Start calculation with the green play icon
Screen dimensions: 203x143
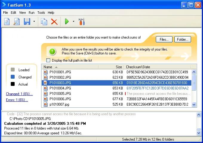pos(67,22)
